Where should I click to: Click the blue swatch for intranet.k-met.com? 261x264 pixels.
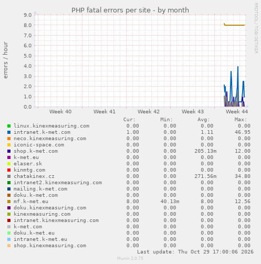point(9,132)
